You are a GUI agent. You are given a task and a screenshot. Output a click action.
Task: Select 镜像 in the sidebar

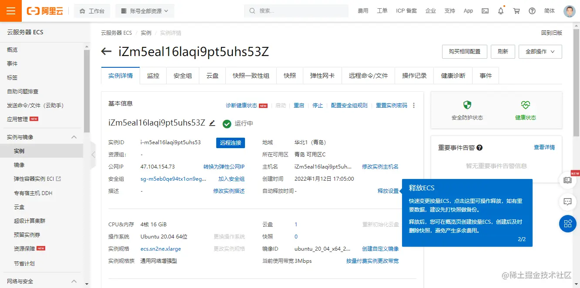19,165
